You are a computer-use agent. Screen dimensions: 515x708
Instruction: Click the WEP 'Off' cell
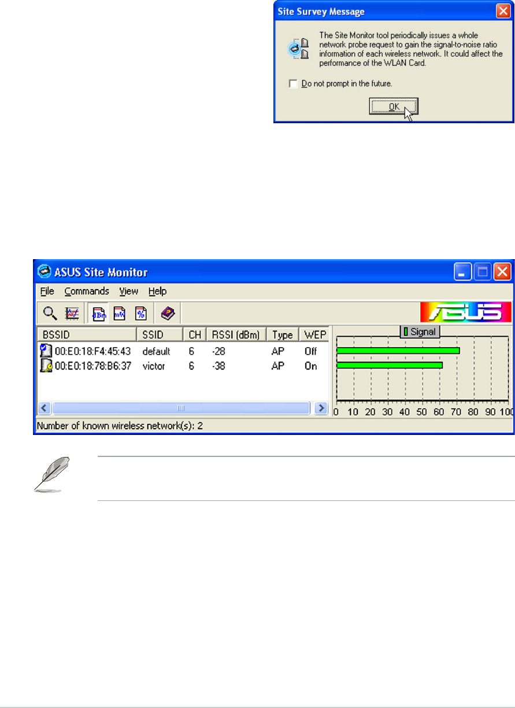point(310,351)
